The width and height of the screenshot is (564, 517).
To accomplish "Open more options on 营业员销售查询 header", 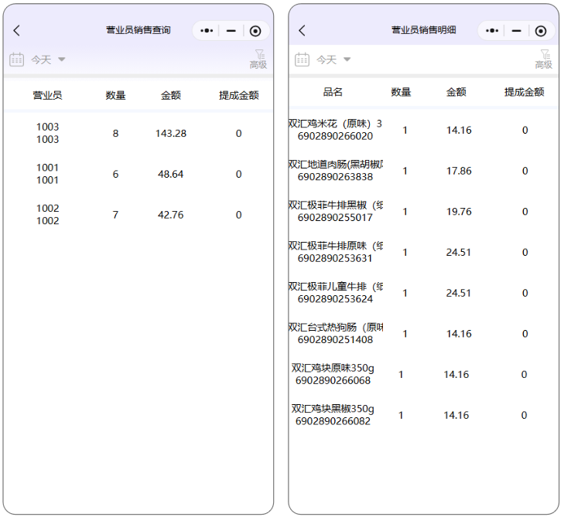I will click(207, 31).
